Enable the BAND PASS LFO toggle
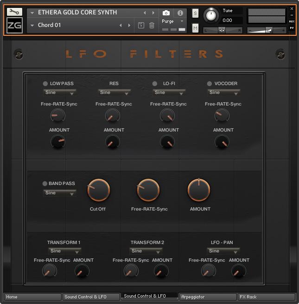299x304 pixels. point(45,184)
